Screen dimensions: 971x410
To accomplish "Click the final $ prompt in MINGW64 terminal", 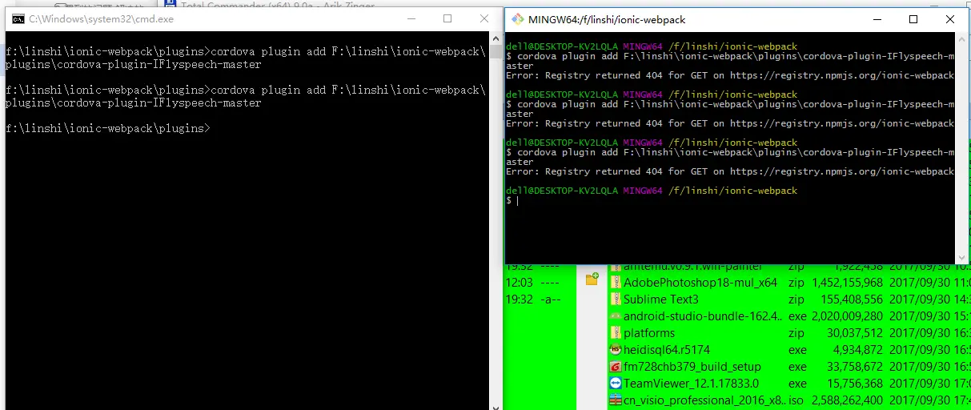I will coord(509,200).
